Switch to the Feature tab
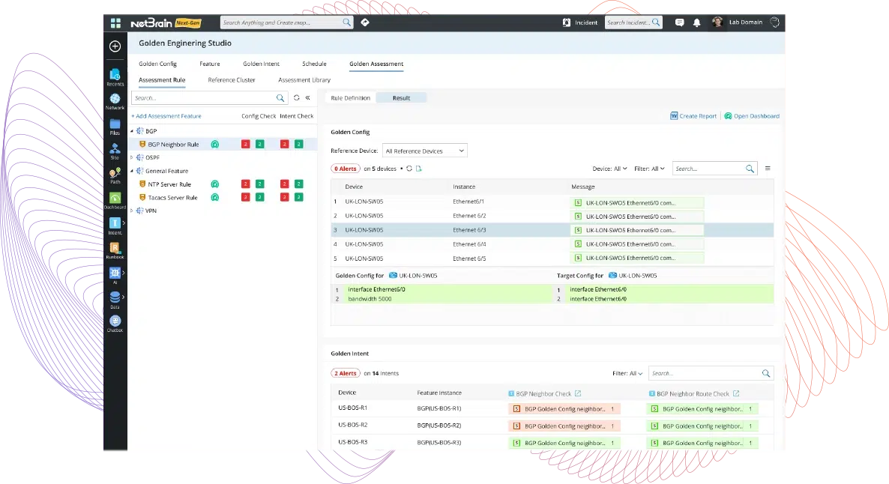The height and width of the screenshot is (484, 889). click(x=210, y=64)
